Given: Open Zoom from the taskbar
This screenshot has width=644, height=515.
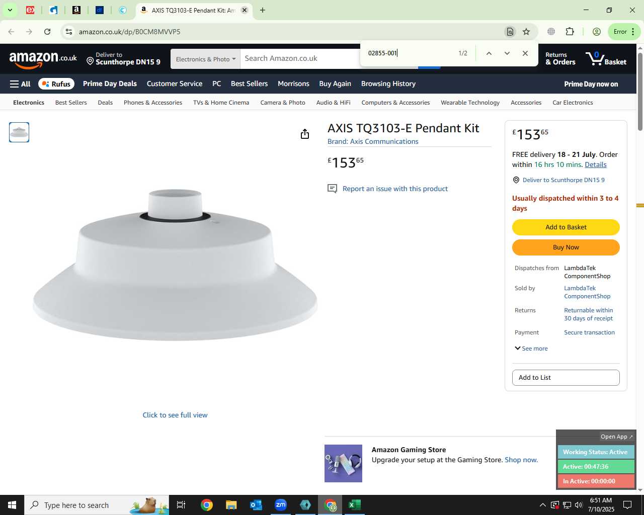Looking at the screenshot, I should pos(281,505).
